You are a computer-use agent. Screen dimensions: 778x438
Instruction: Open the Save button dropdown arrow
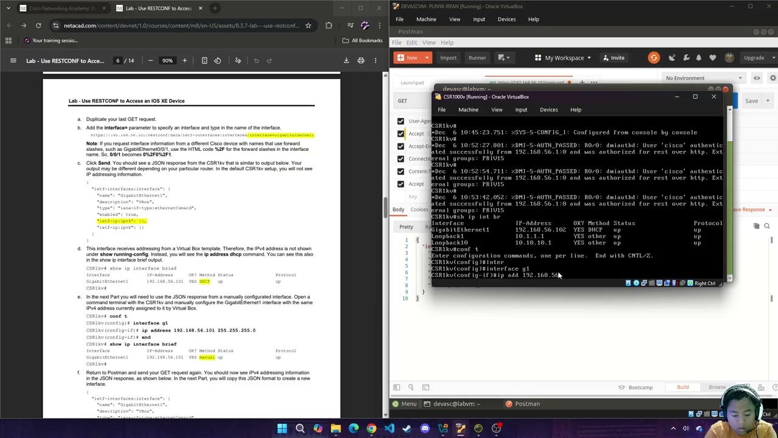click(768, 101)
